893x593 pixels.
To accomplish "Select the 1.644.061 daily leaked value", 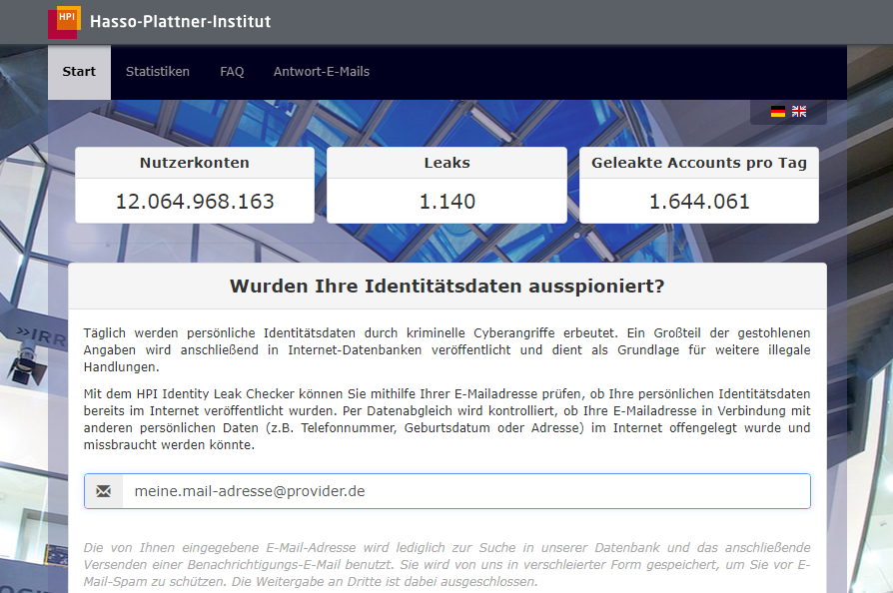I will 698,202.
